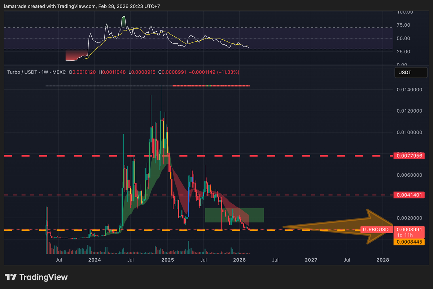This screenshot has width=433, height=289.
Task: Click the orange 0.0008445 price label
Action: 410,242
